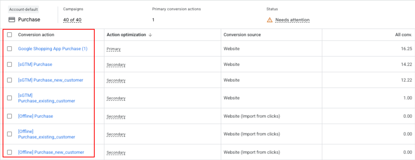Open [Offline] Purchase_existing_customer link
The width and height of the screenshot is (415, 160).
pos(47,134)
